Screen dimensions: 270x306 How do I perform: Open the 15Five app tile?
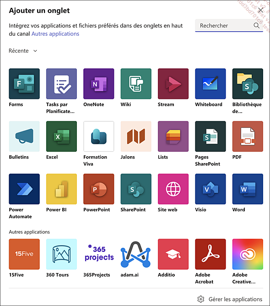24,254
